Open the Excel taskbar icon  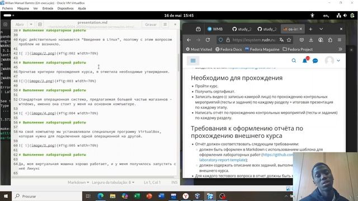pyautogui.click(x=137, y=196)
